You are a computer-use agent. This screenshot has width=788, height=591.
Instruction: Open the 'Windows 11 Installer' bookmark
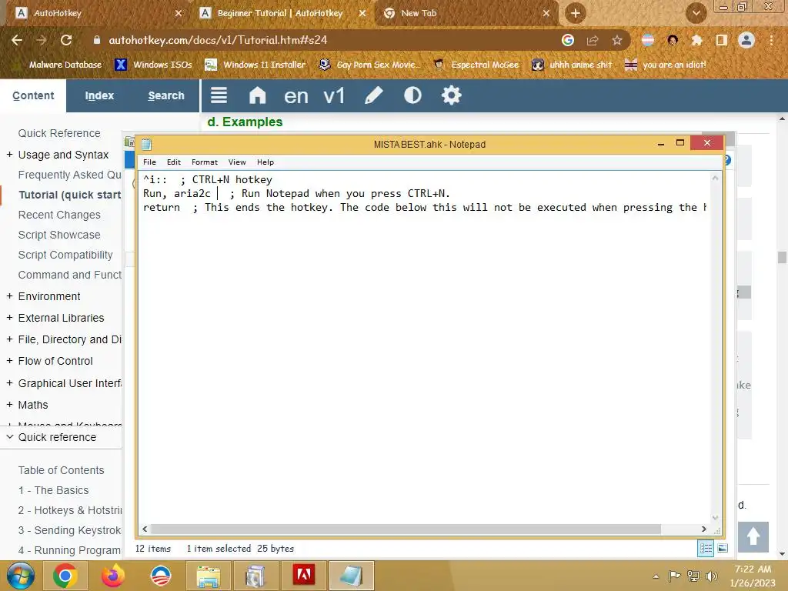point(255,65)
